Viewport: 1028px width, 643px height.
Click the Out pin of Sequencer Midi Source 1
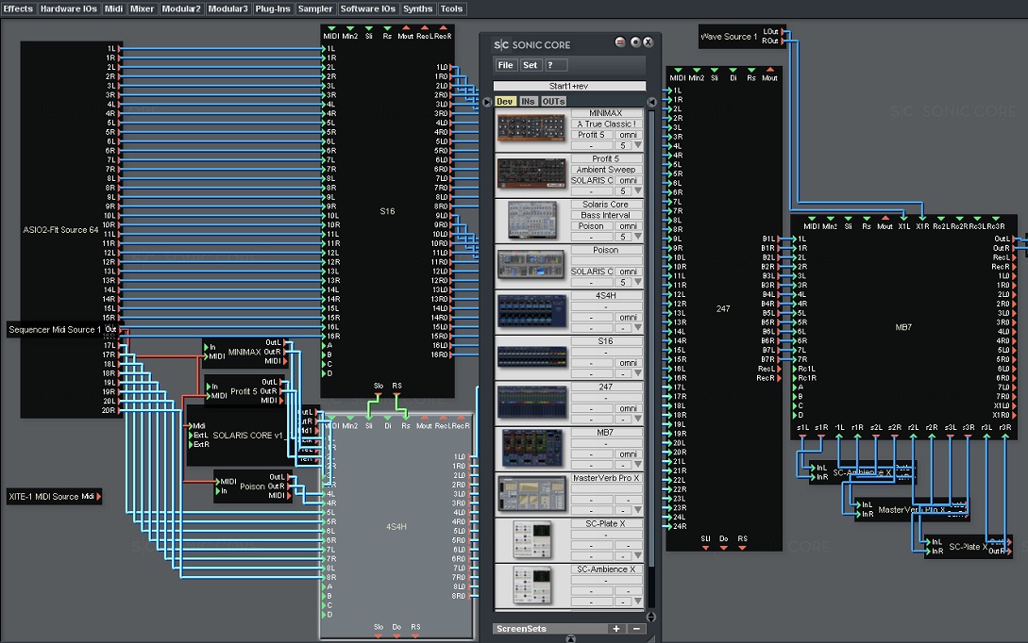119,329
